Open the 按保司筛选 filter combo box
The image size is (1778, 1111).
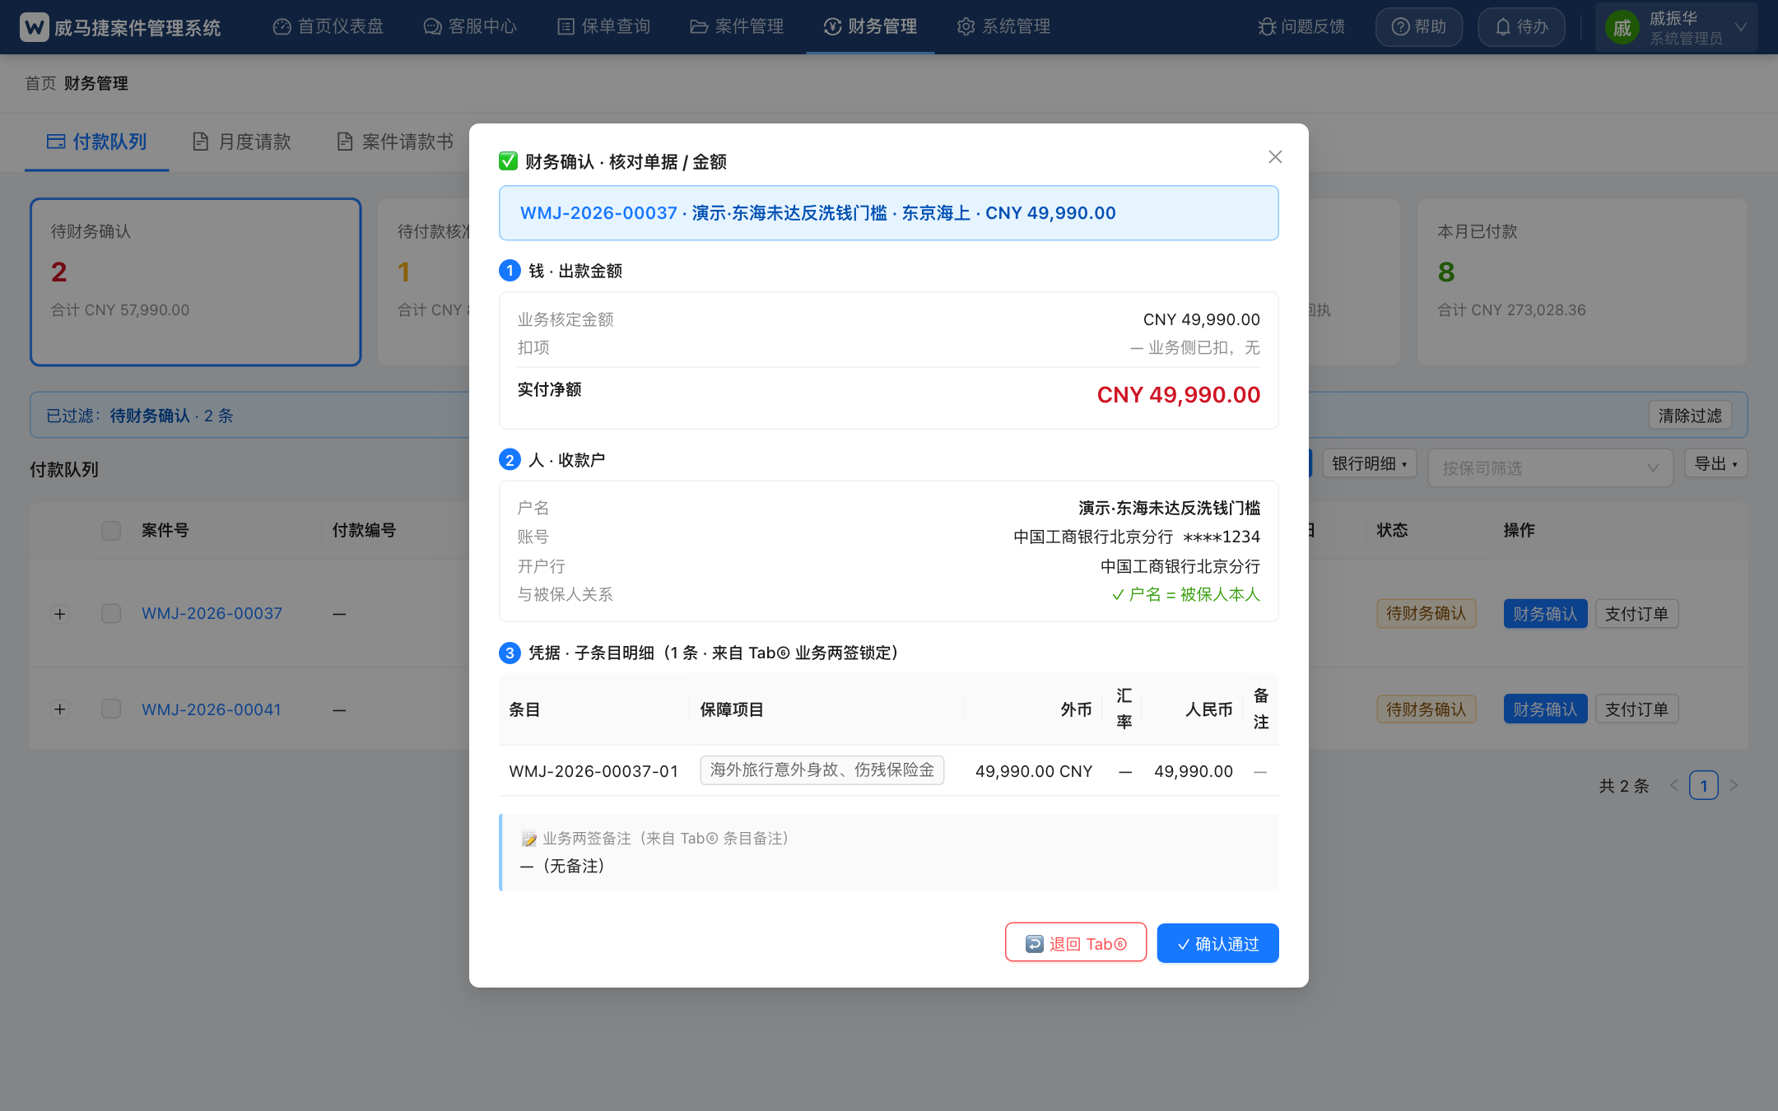tap(1550, 467)
